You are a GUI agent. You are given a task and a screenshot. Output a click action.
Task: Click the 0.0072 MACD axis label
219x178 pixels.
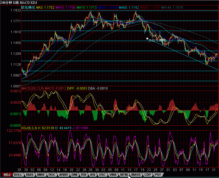(16, 91)
